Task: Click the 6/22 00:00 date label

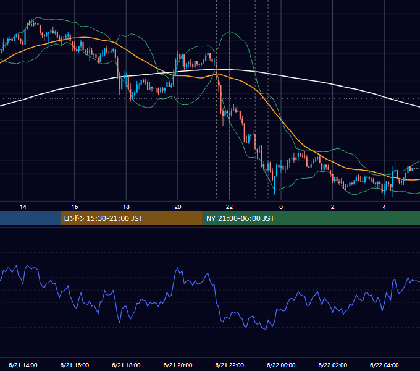Action: [x=281, y=365]
